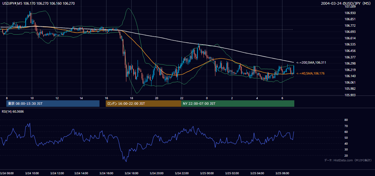Click the 106.061 price axis label
Screen dimensions: 375x176
tap(350, 82)
